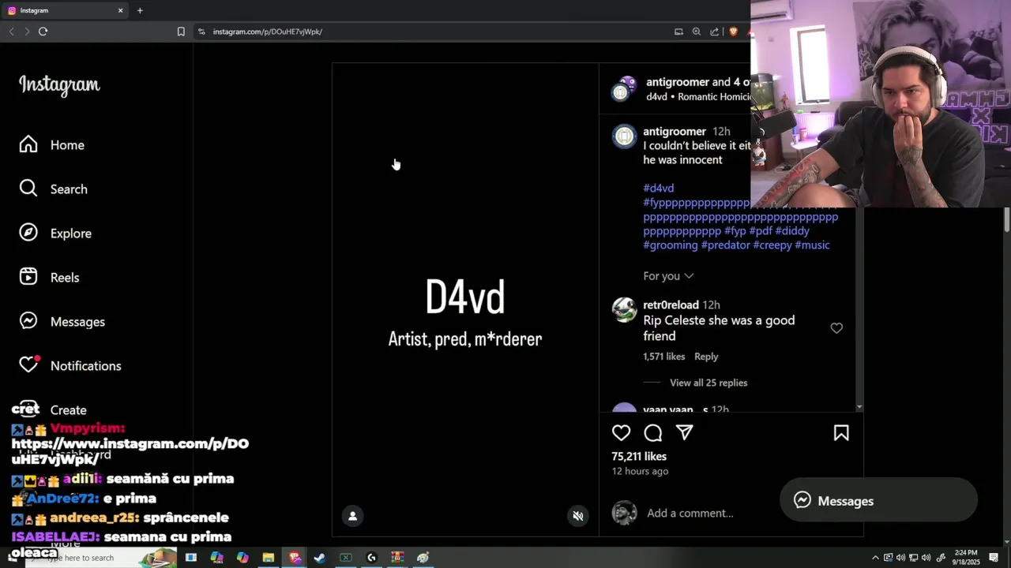The height and width of the screenshot is (568, 1011).
Task: Open the #predator hashtag
Action: [726, 245]
